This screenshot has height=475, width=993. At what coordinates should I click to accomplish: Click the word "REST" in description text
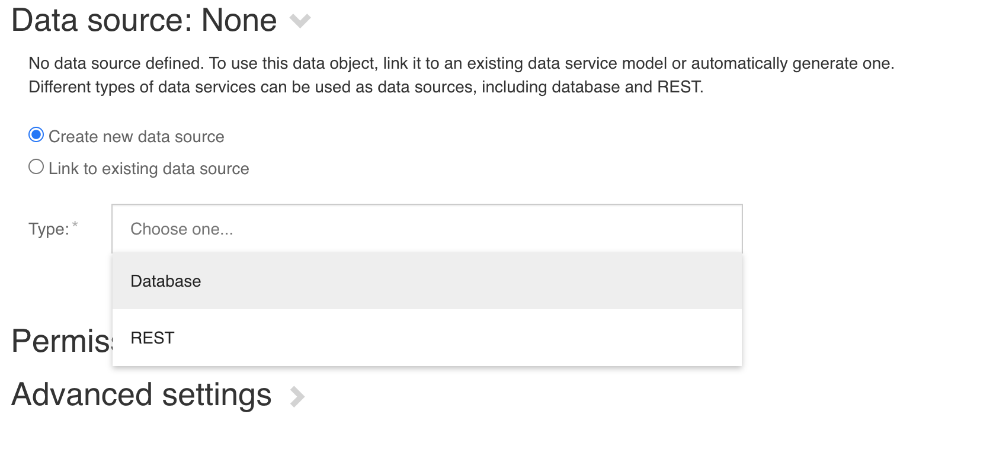coord(678,87)
